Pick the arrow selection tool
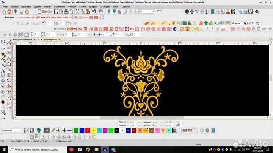This screenshot has width=273, height=153. 3,54
